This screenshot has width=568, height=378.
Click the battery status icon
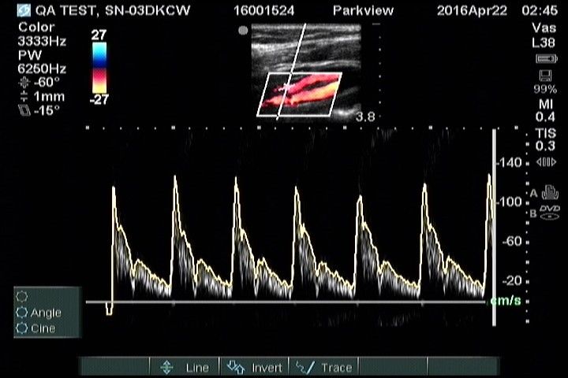point(544,58)
